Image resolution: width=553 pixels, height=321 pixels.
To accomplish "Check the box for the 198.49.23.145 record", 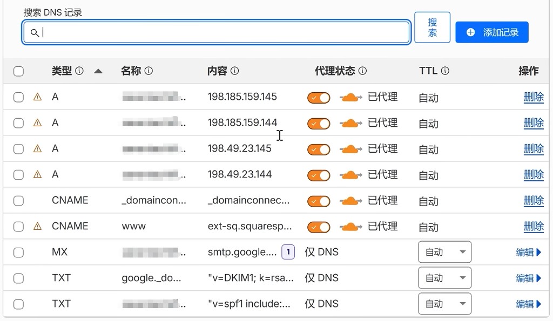I will coord(19,149).
